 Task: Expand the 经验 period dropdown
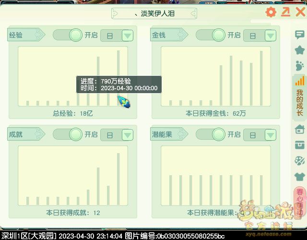[127, 36]
